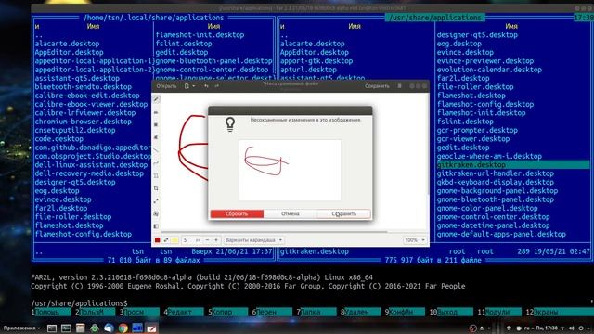594x334 pixels.
Task: Click the redo arrow in the drawing header bar
Action: click(x=216, y=86)
